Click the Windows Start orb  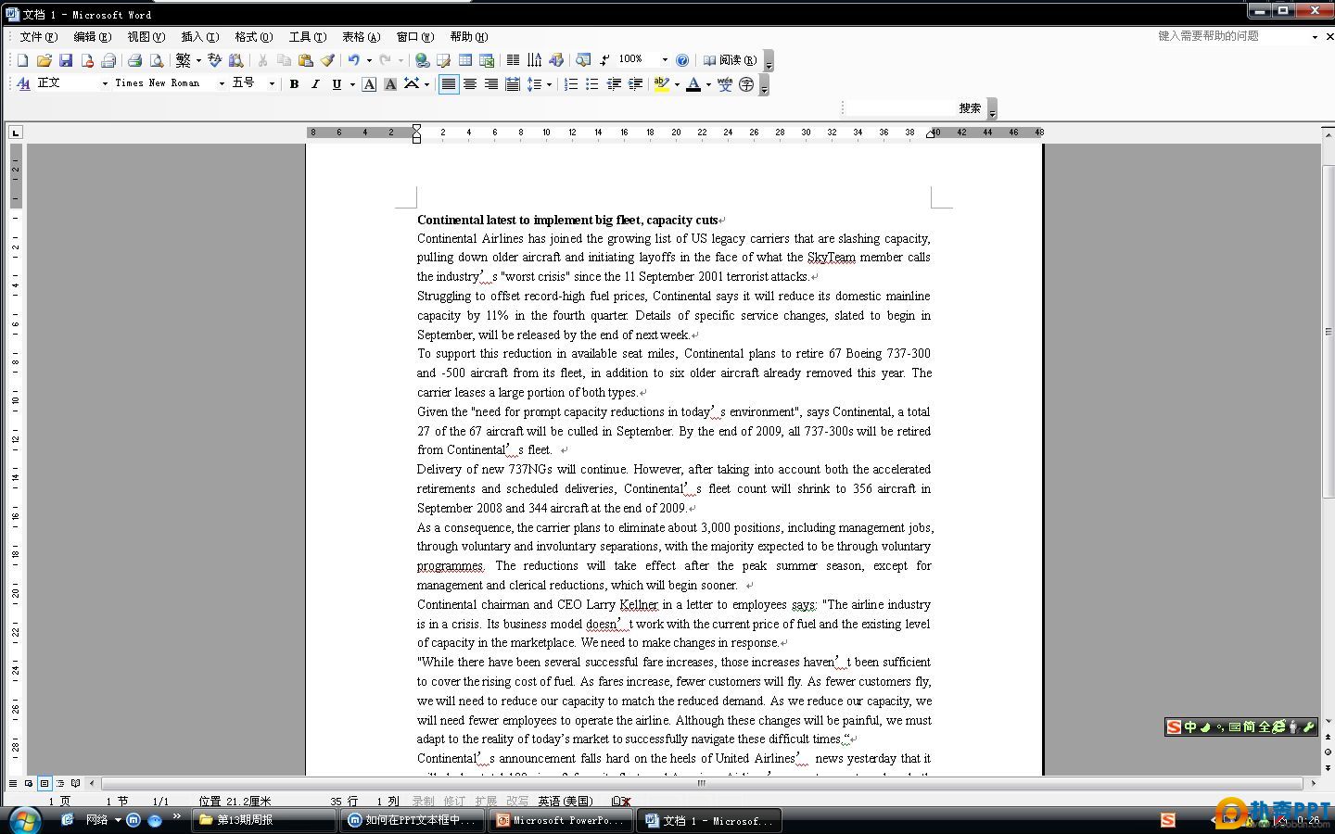click(24, 820)
